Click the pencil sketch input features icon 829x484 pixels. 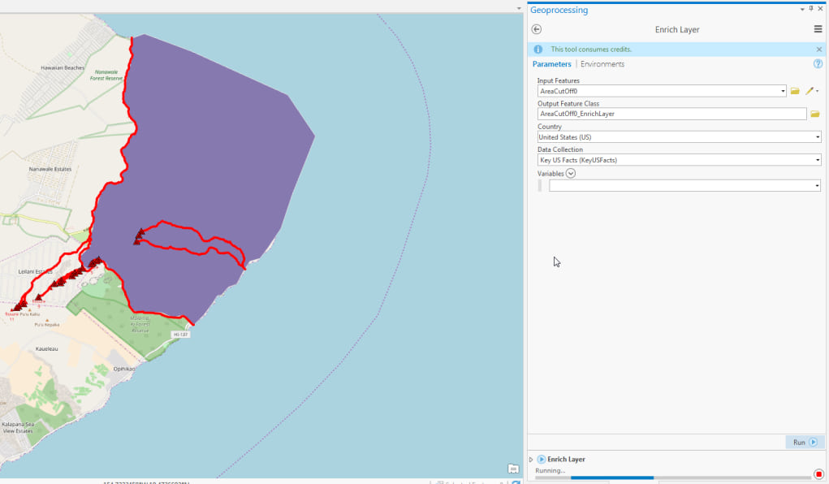click(x=809, y=91)
